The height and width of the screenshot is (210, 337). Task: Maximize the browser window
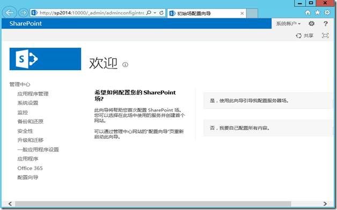point(311,3)
